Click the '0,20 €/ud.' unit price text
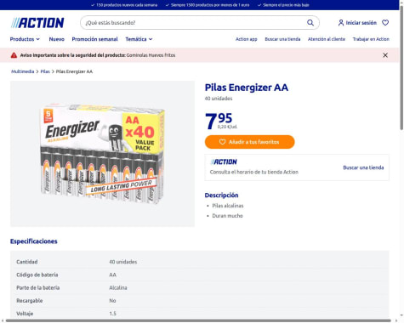Screen dimensions: 404x323 [x=227, y=127]
